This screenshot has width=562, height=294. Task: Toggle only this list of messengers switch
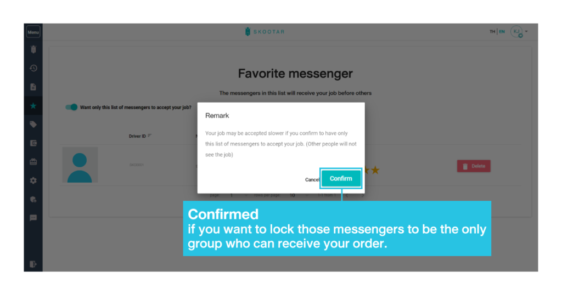click(x=71, y=107)
